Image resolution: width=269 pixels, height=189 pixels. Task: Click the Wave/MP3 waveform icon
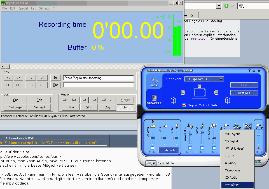click(190, 126)
